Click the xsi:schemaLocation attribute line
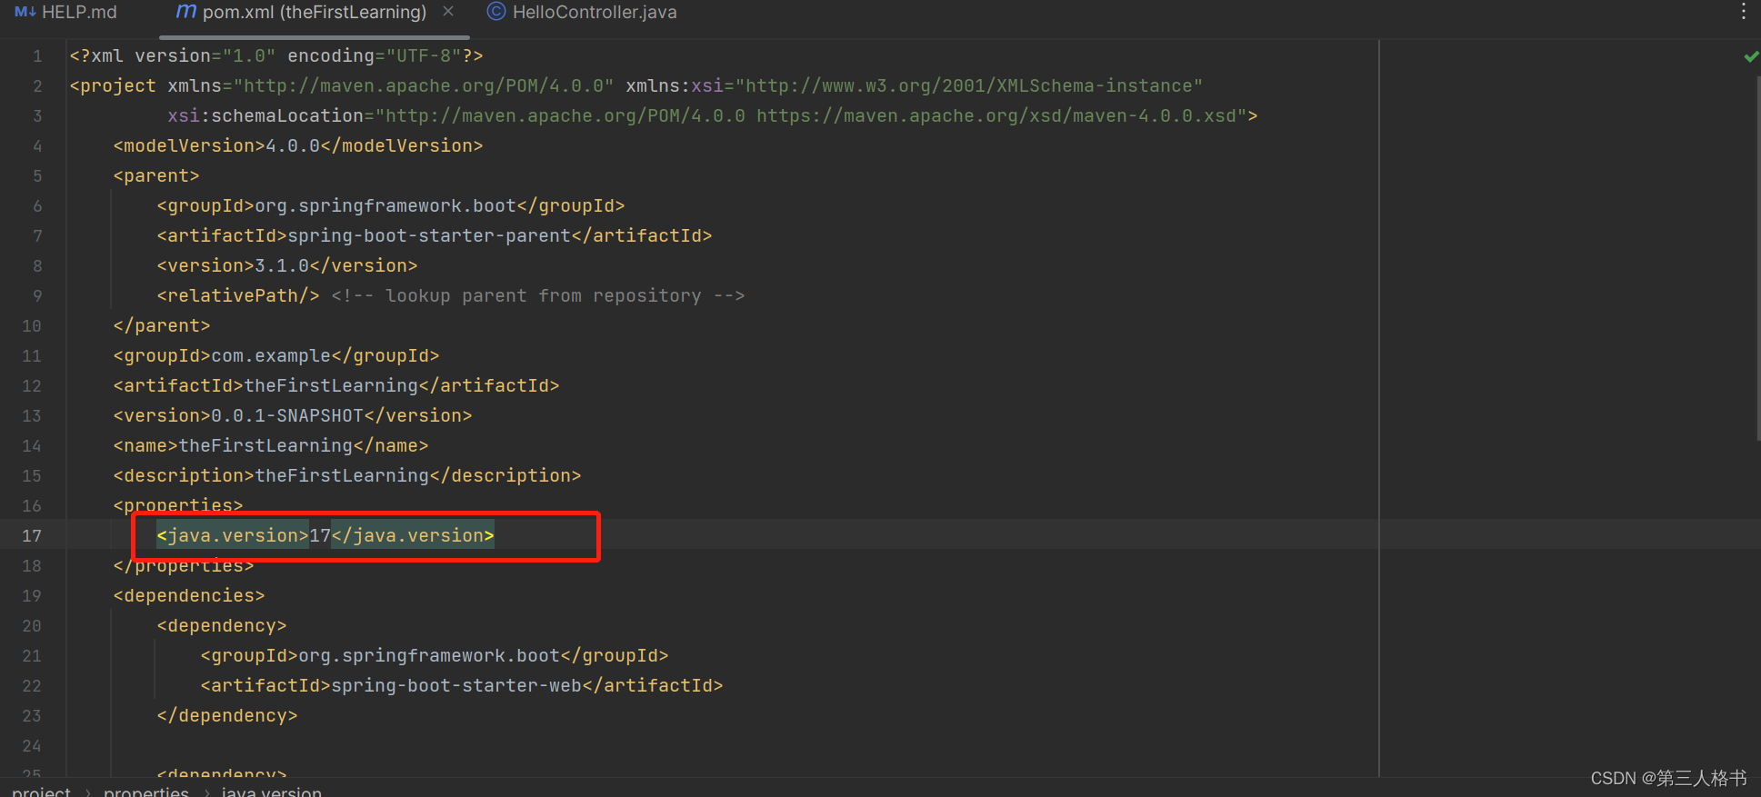The width and height of the screenshot is (1761, 797). point(713,115)
